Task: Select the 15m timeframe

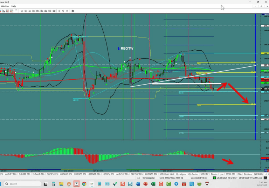Action: click(37, 11)
